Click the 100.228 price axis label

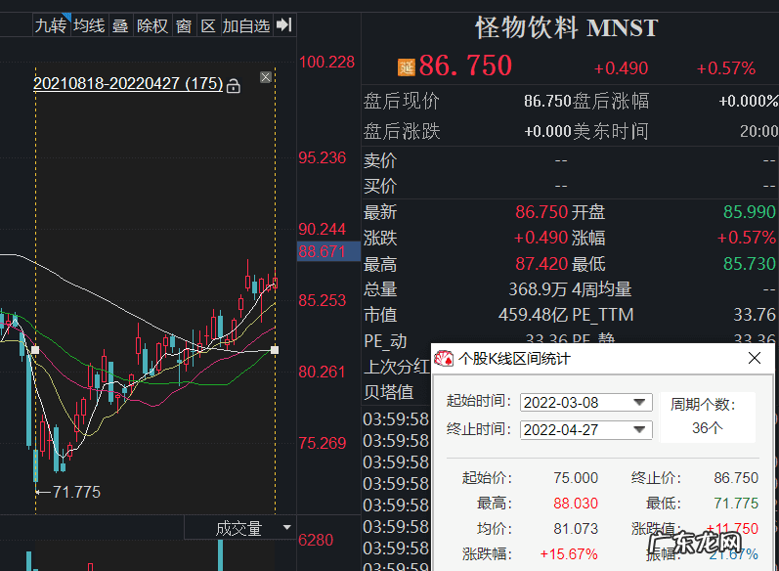(x=326, y=63)
